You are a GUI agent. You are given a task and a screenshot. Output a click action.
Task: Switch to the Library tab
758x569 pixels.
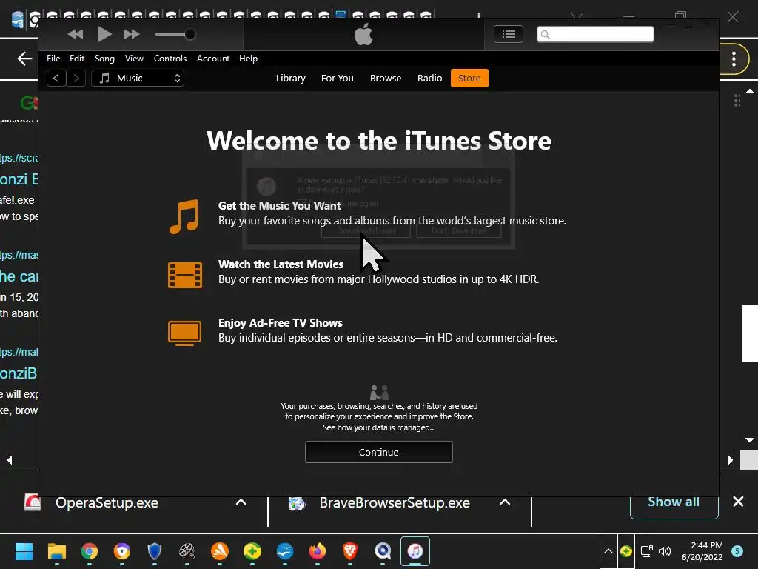(290, 79)
